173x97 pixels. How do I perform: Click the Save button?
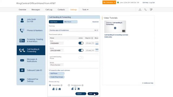click(x=93, y=94)
